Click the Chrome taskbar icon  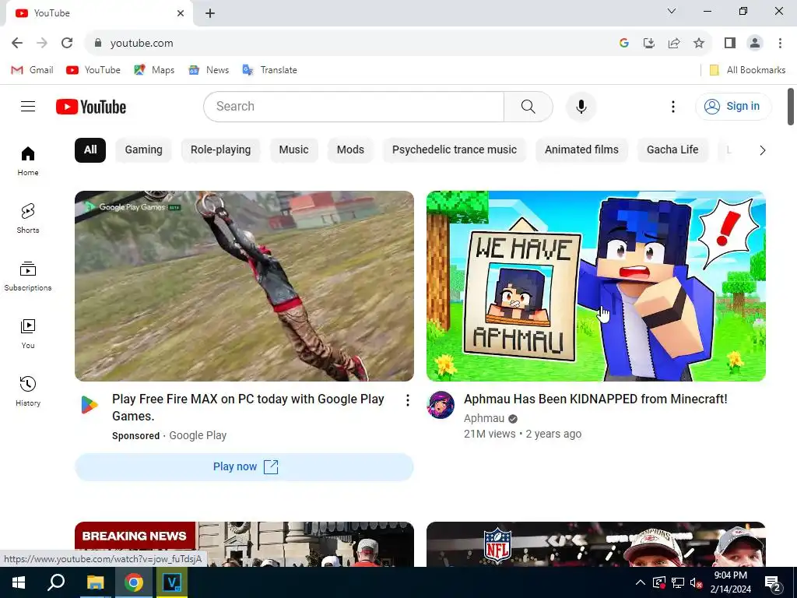click(133, 582)
